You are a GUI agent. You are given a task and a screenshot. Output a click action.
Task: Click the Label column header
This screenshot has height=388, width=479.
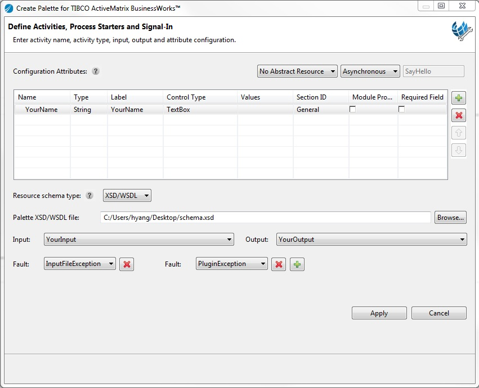point(135,97)
